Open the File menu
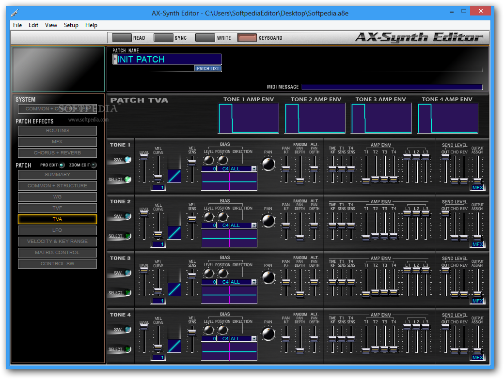This screenshot has width=504, height=379. tap(17, 25)
